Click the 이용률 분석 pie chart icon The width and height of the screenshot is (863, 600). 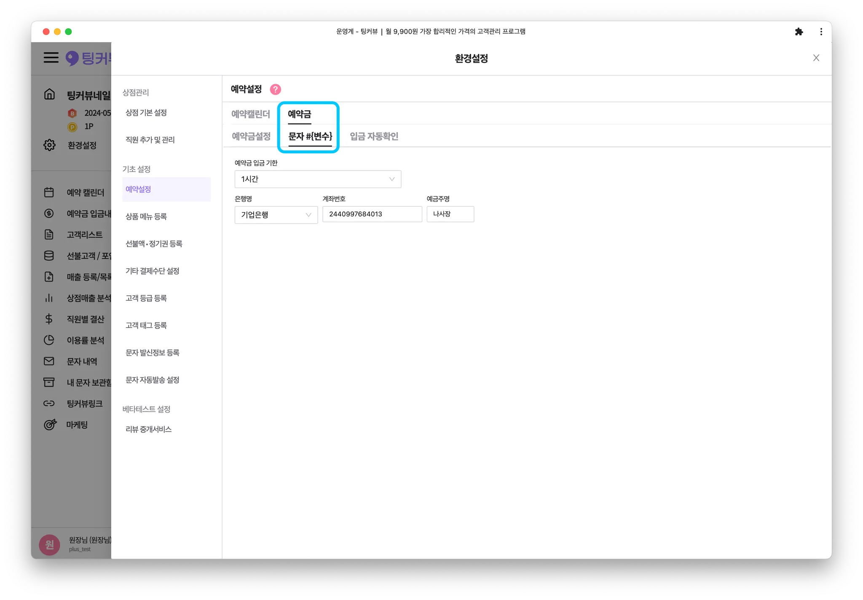(49, 340)
